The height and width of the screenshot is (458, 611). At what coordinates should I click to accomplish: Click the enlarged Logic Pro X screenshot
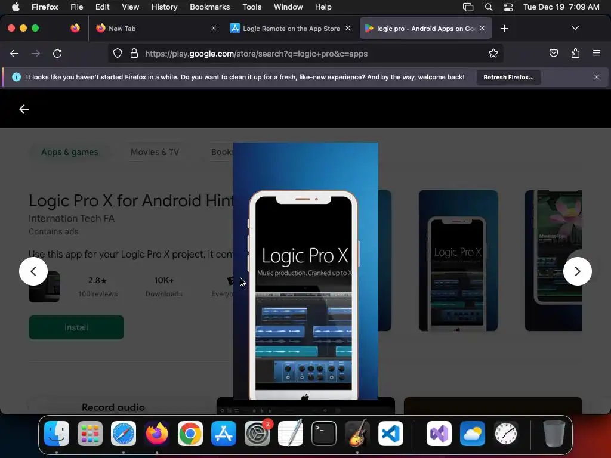305,271
